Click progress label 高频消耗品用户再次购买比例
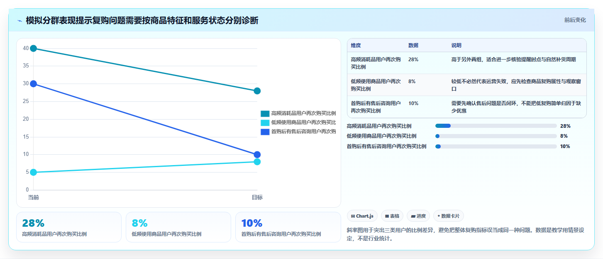 pyautogui.click(x=379, y=126)
